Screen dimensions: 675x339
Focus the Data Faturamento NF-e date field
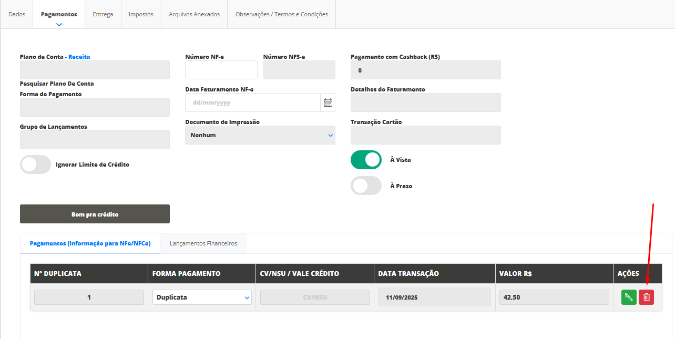[x=252, y=102]
